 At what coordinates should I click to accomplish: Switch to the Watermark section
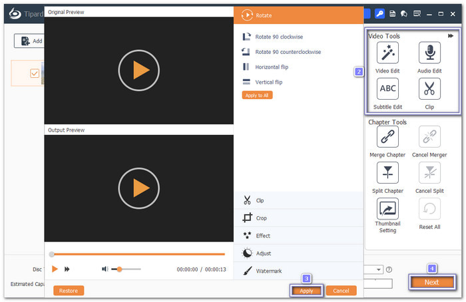pyautogui.click(x=299, y=271)
